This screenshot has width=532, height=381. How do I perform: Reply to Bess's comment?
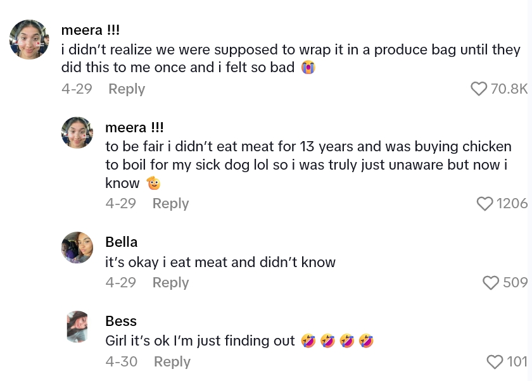click(x=172, y=361)
